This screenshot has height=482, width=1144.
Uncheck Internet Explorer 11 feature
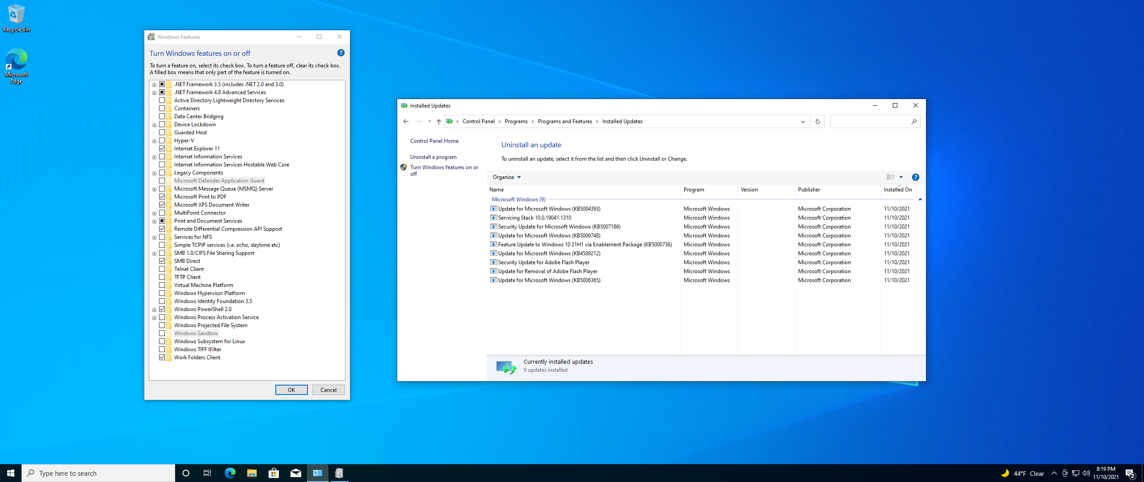point(162,149)
